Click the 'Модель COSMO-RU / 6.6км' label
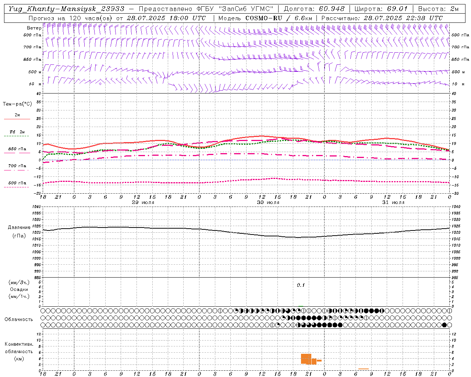471x377 pixels. coord(265,18)
